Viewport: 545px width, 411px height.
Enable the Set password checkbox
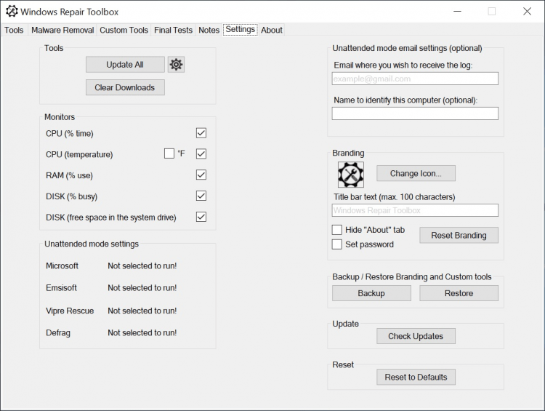337,244
